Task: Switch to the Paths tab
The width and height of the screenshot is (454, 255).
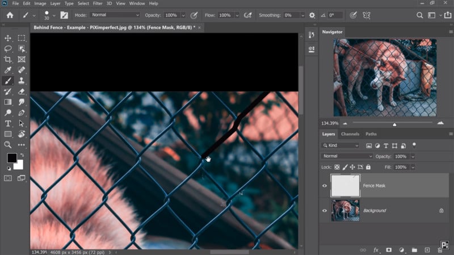Action: pos(371,134)
